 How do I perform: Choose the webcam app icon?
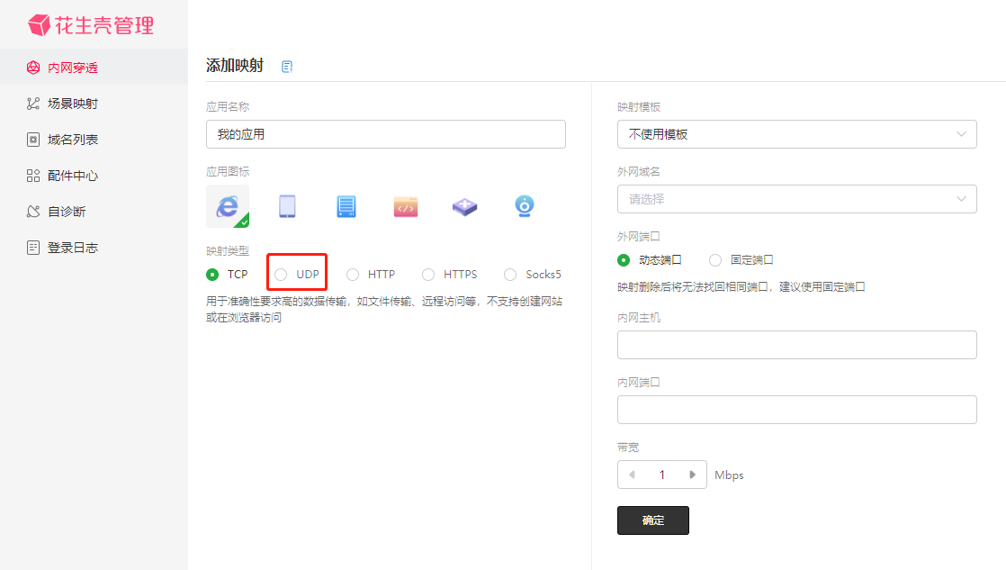(x=525, y=206)
